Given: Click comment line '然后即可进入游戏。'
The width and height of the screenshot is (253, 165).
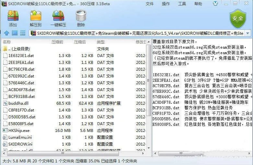Looking at the screenshot, I should (171, 64).
